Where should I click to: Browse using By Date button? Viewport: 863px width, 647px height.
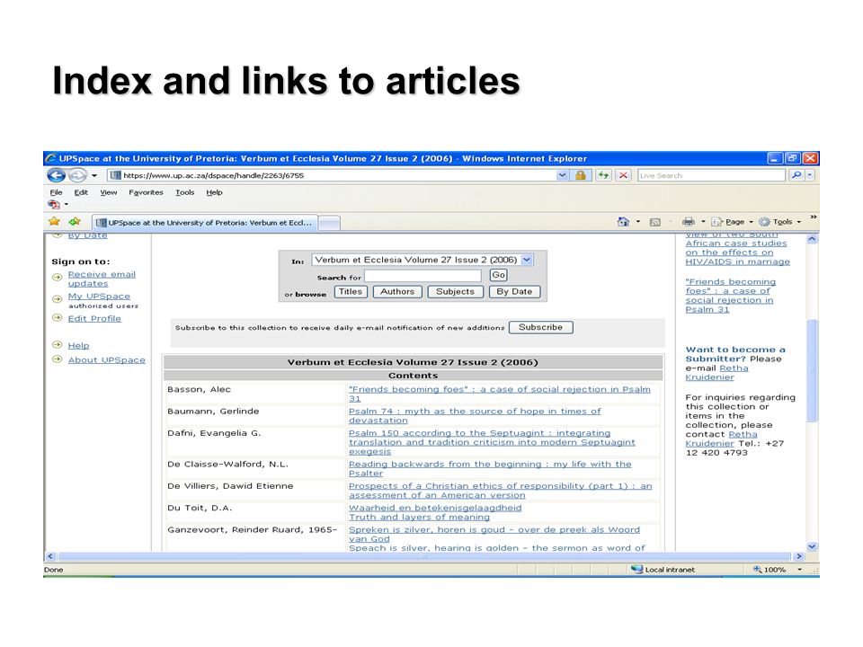click(514, 291)
